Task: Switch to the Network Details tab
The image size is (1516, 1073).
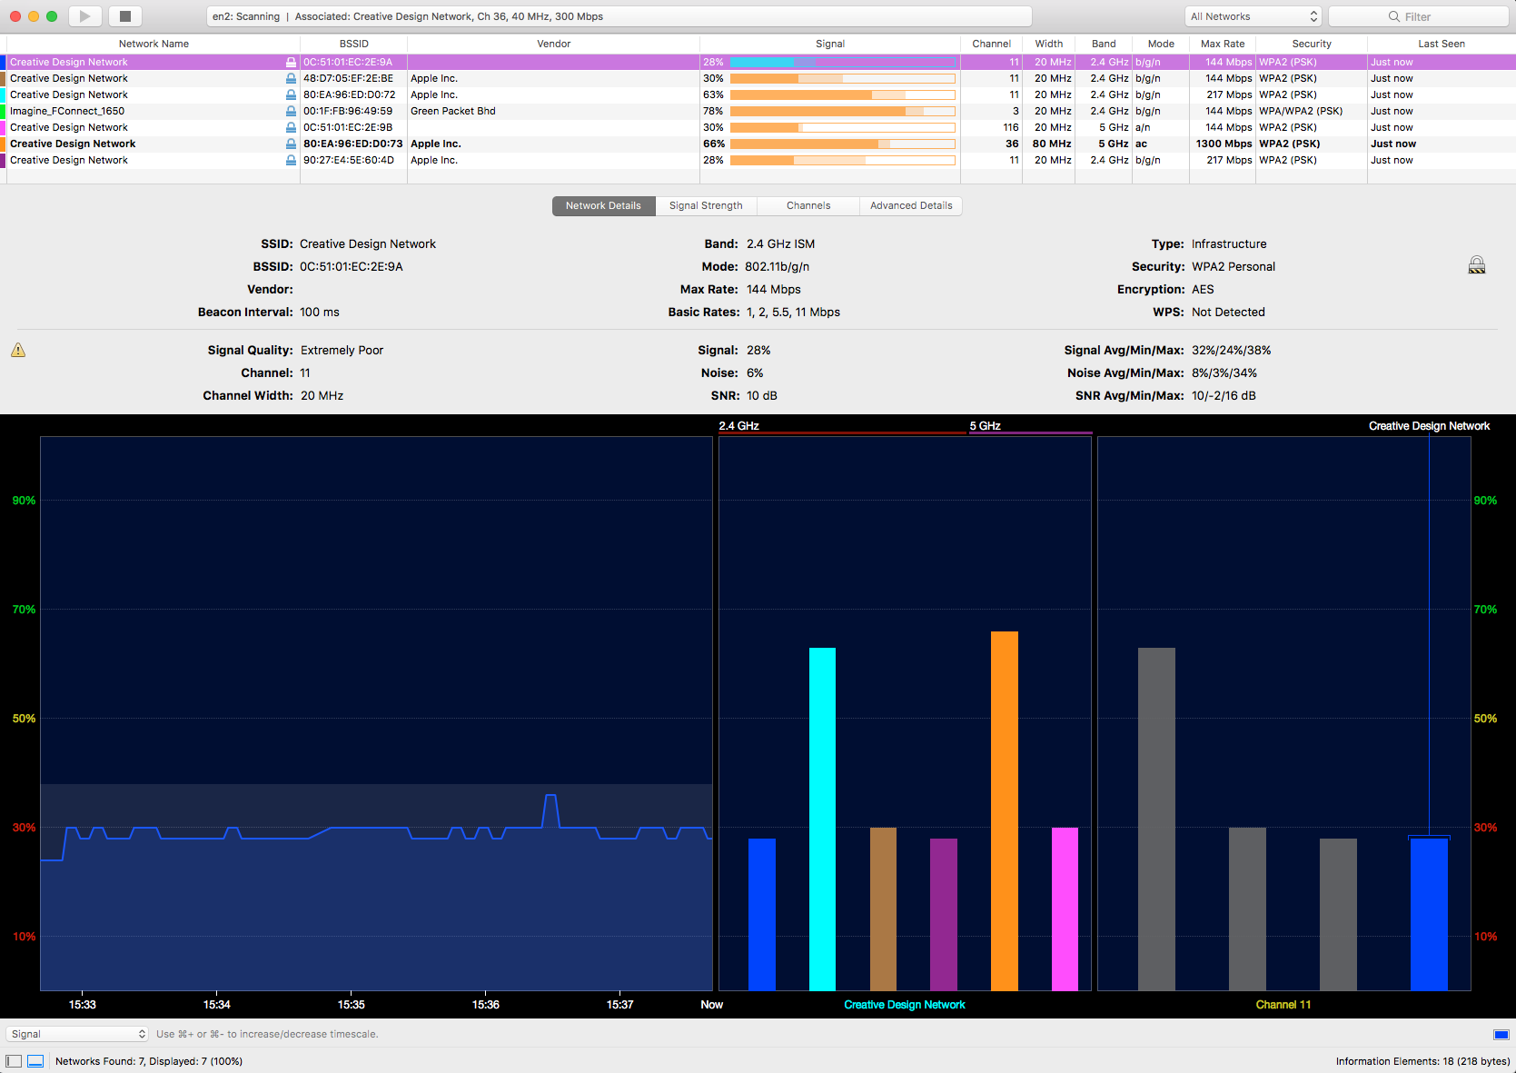Action: [x=603, y=206]
